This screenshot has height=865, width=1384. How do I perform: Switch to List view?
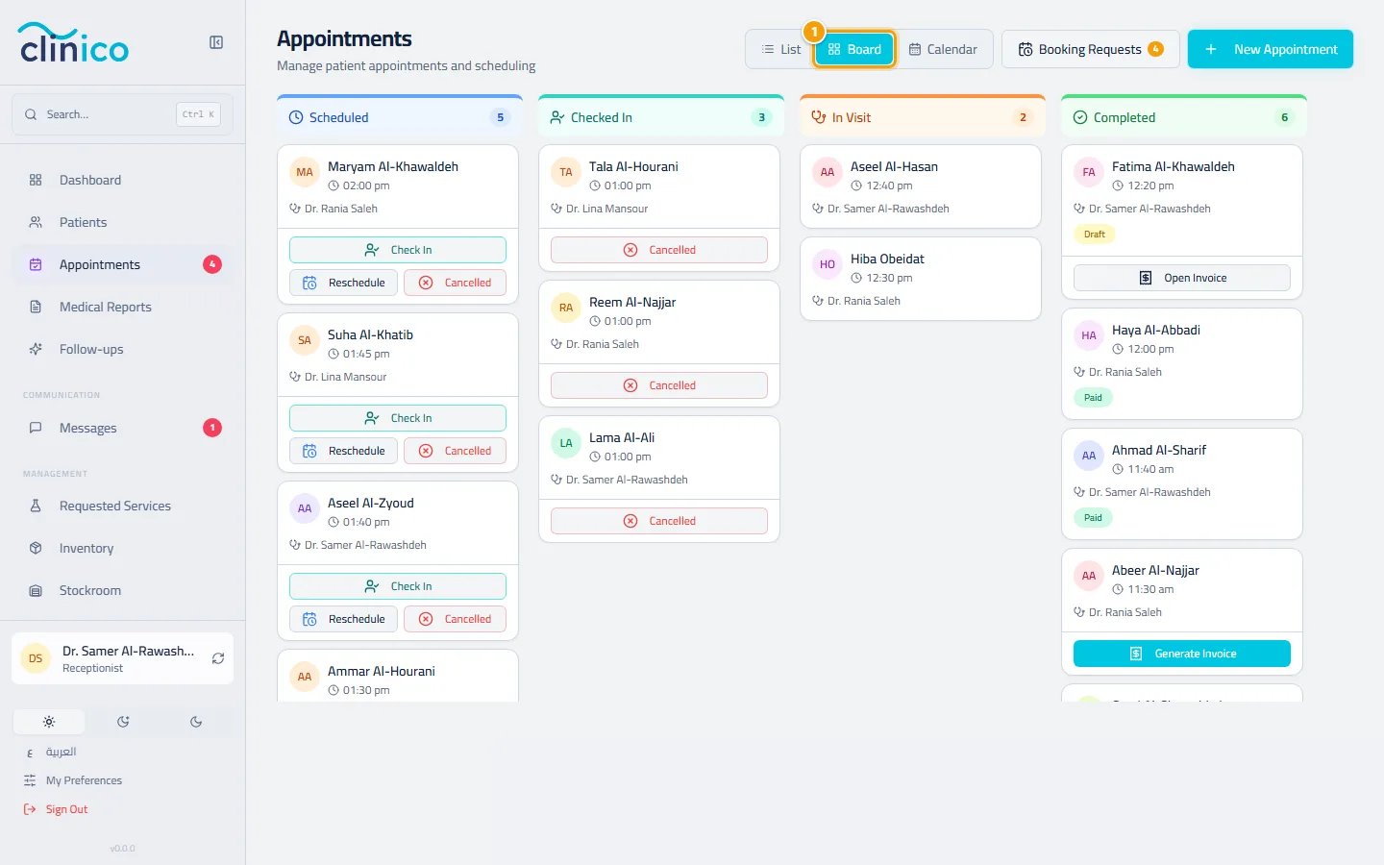(x=780, y=49)
